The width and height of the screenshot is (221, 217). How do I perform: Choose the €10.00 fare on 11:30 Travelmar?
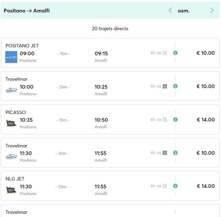click(206, 153)
